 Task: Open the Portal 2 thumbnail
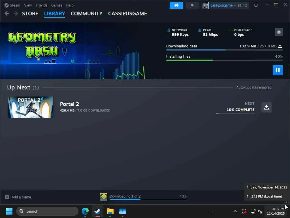(31, 107)
